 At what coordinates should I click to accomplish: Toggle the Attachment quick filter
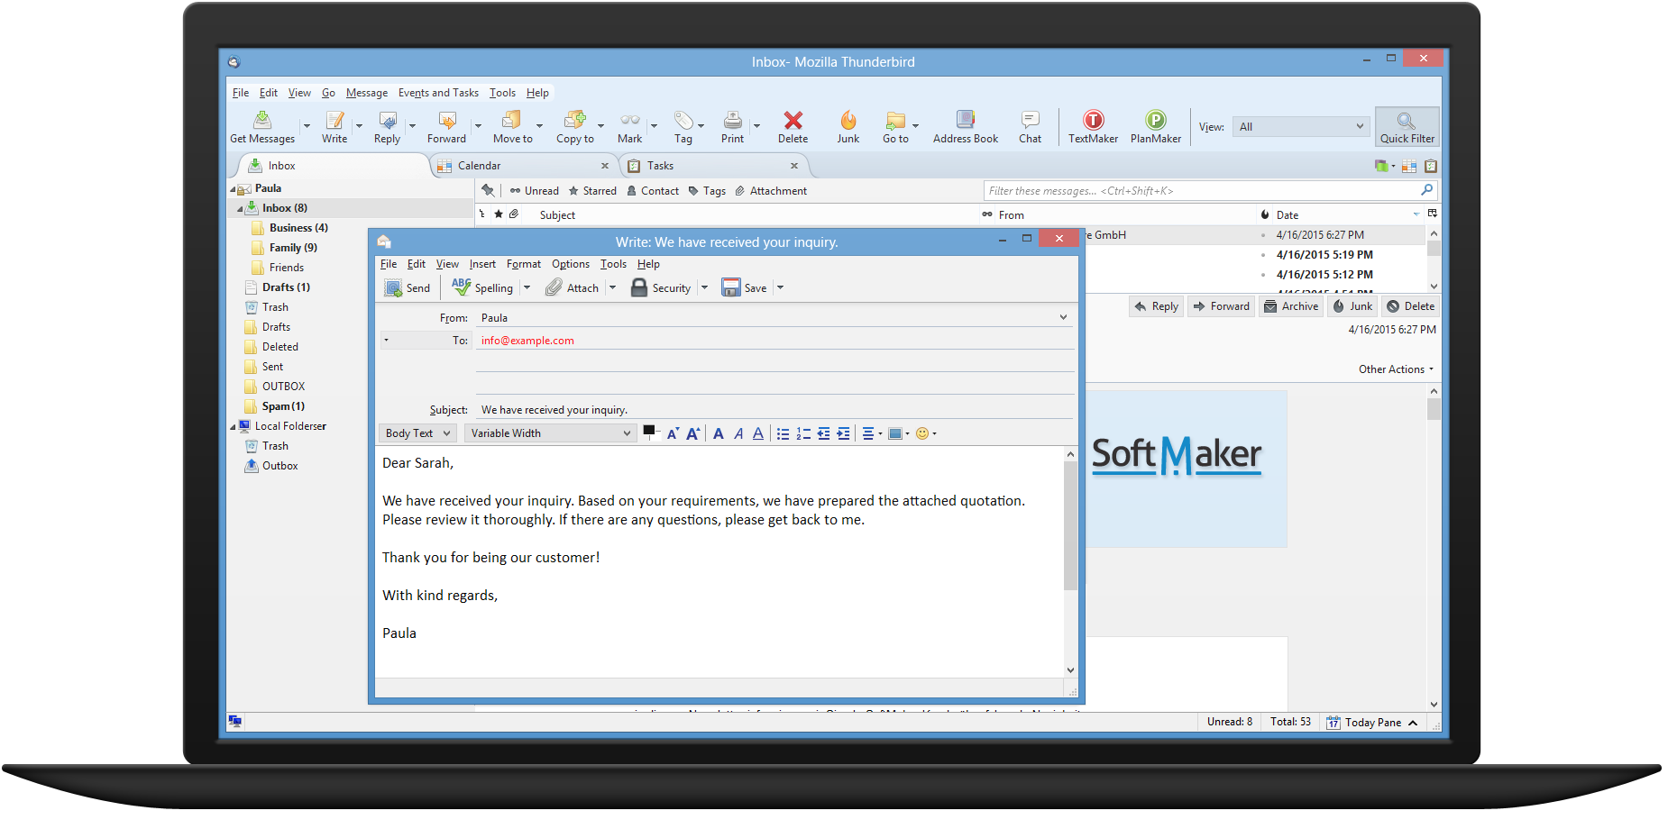[771, 191]
